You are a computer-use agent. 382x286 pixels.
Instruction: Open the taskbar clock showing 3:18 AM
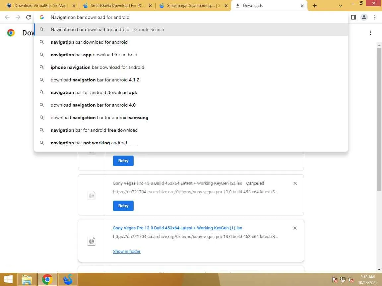tap(367, 280)
